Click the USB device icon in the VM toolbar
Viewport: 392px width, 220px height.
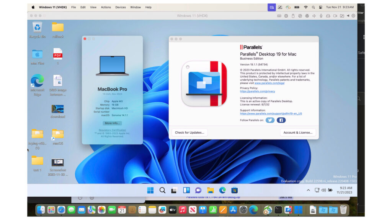click(x=293, y=16)
